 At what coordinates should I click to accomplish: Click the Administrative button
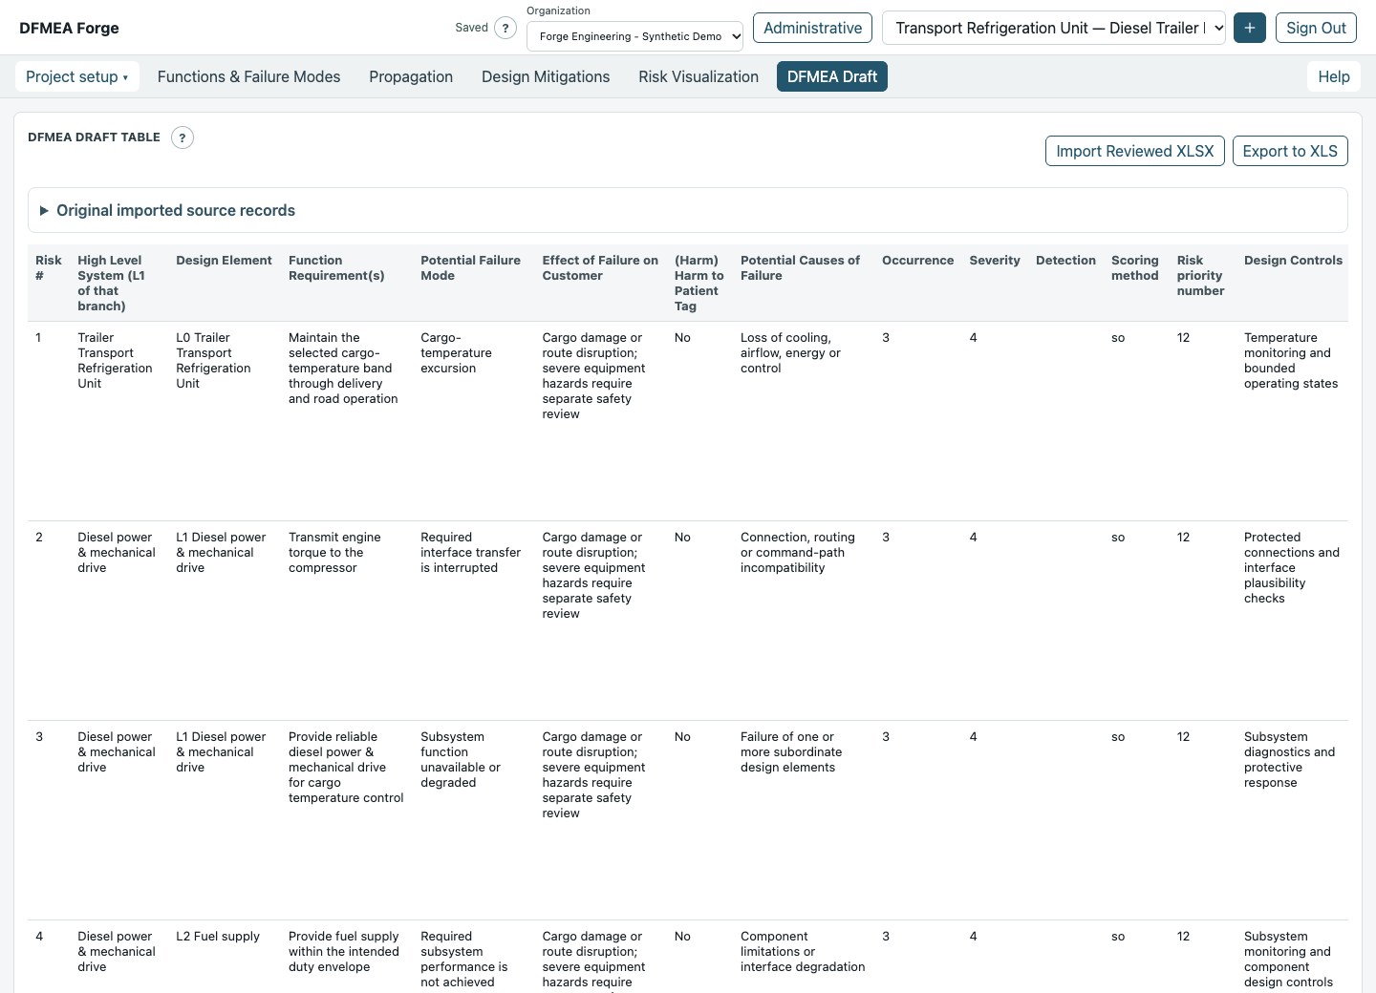(x=813, y=28)
